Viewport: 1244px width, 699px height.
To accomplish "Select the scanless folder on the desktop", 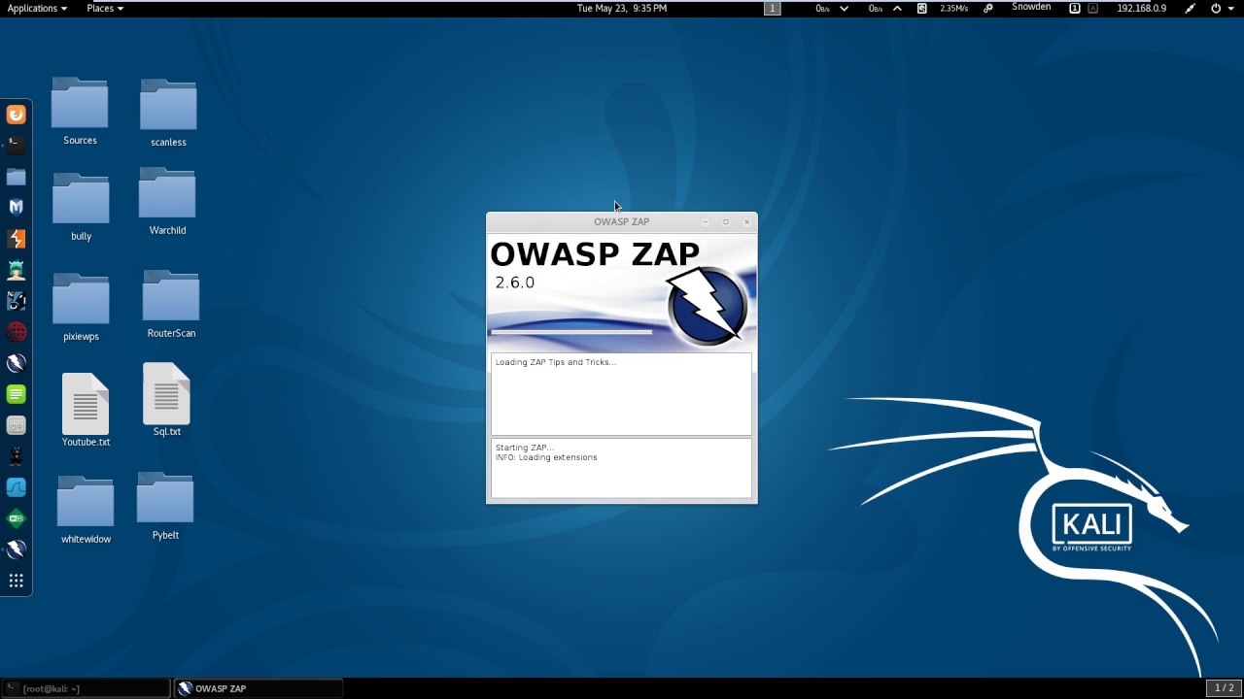I will click(x=168, y=113).
